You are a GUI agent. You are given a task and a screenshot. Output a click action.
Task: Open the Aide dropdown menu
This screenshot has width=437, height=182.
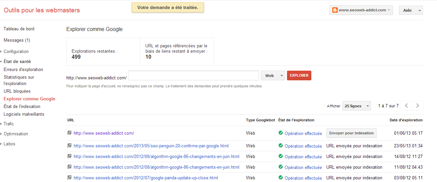(411, 10)
